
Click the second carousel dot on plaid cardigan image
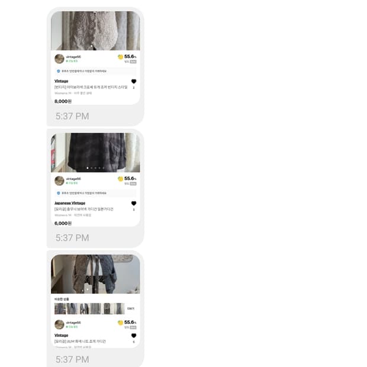coord(92,168)
